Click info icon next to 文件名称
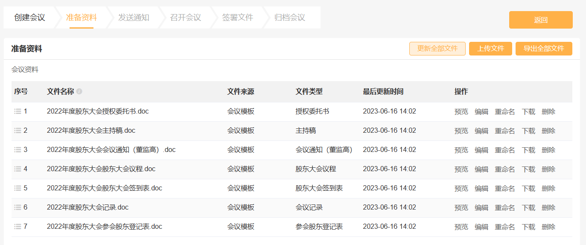The image size is (586, 245). (x=79, y=91)
